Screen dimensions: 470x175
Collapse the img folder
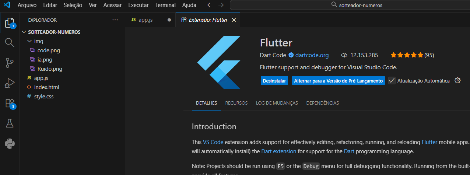coord(29,41)
